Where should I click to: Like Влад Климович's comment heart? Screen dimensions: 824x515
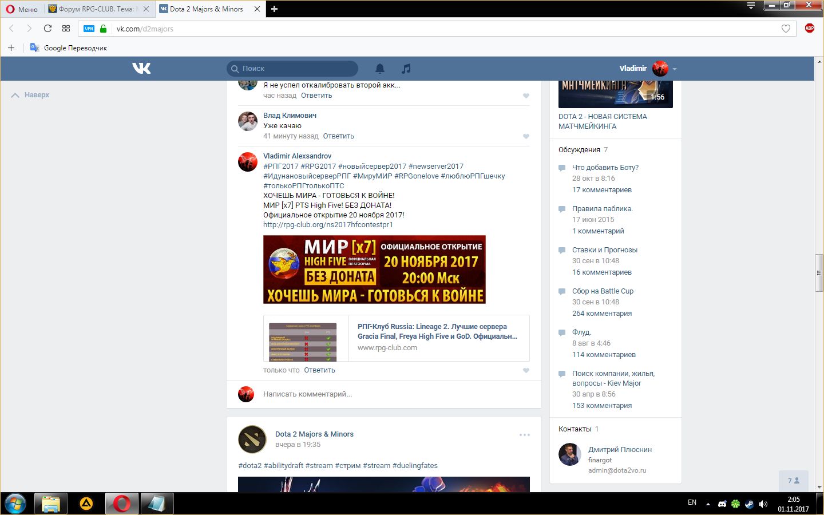coord(526,136)
